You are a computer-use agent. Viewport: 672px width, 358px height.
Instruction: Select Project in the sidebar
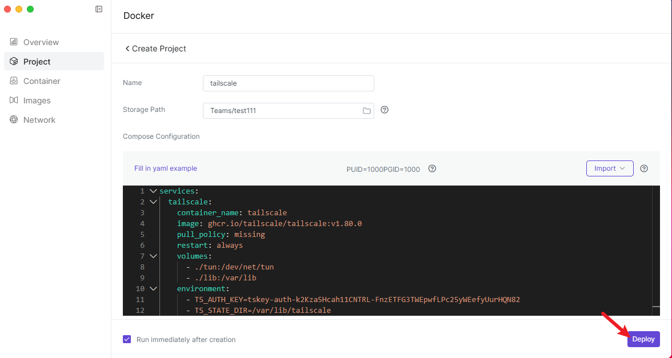coord(37,62)
